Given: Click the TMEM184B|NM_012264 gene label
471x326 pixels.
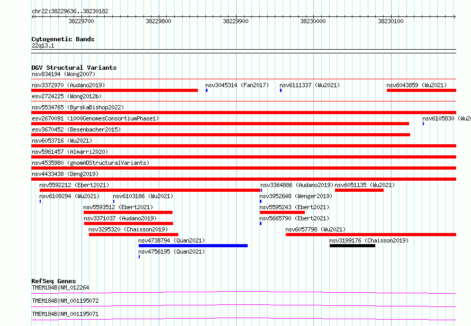Looking at the screenshot, I should [60, 287].
